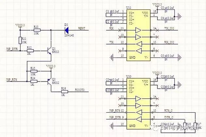Click resistor R15 10K

(x=33, y=71)
